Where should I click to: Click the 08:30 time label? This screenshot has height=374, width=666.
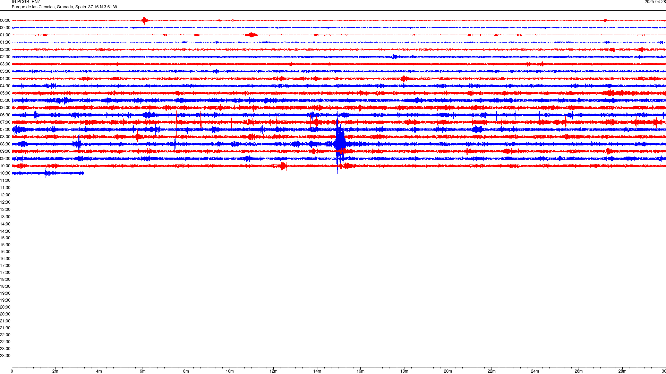(5, 144)
